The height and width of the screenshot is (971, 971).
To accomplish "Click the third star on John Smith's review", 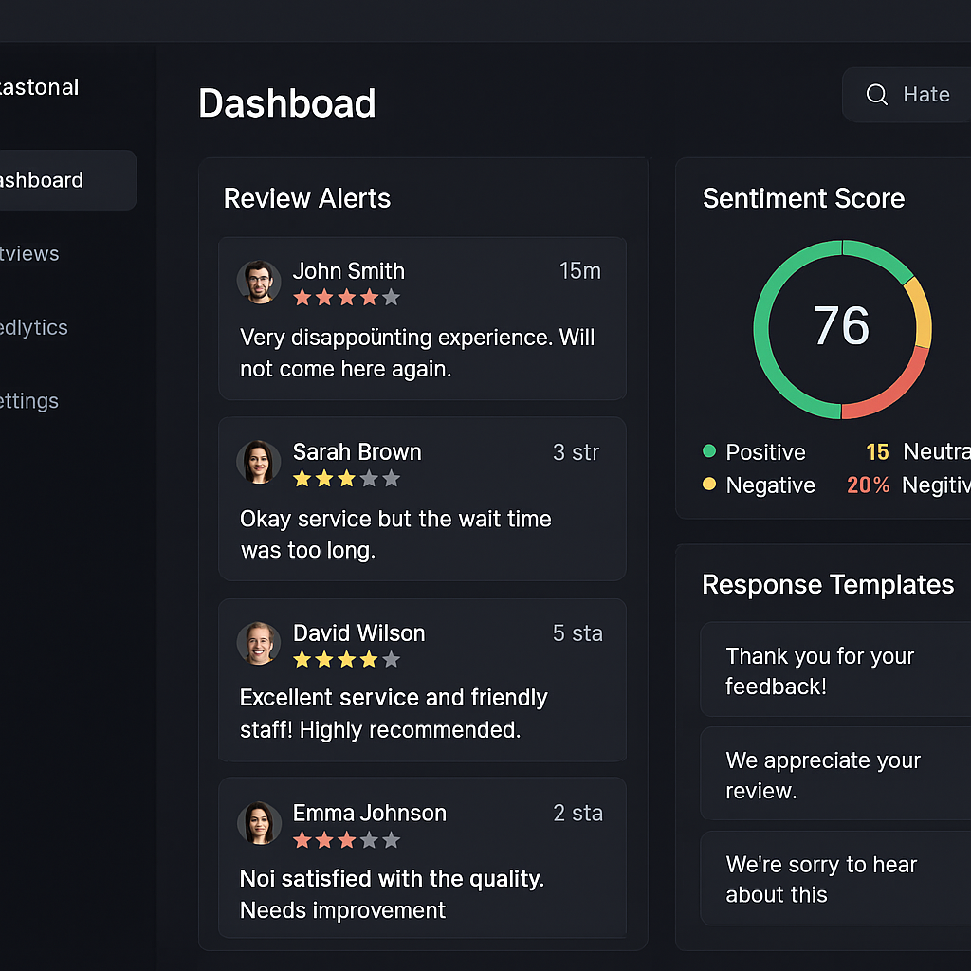I will click(346, 297).
